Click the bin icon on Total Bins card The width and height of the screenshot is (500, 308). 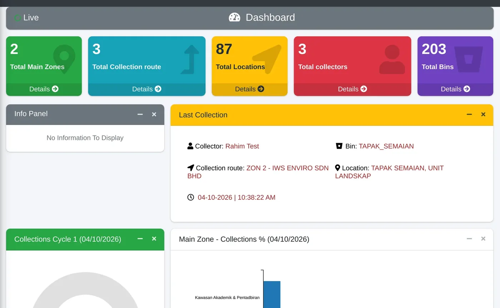coord(469,59)
